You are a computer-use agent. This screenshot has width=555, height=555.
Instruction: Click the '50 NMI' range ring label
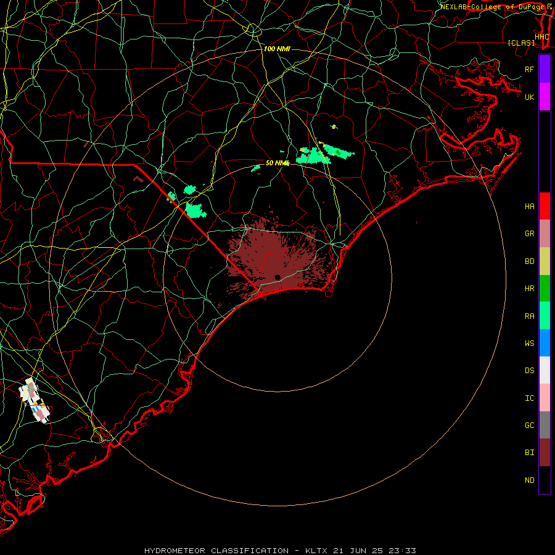(x=277, y=163)
